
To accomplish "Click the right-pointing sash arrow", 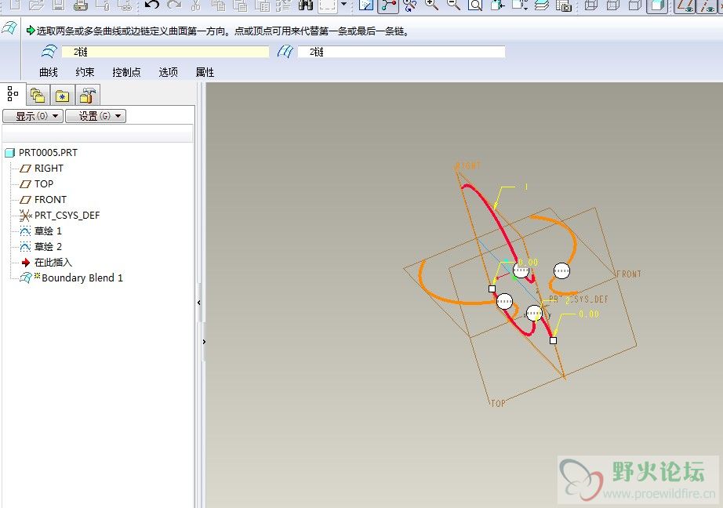I will click(204, 342).
